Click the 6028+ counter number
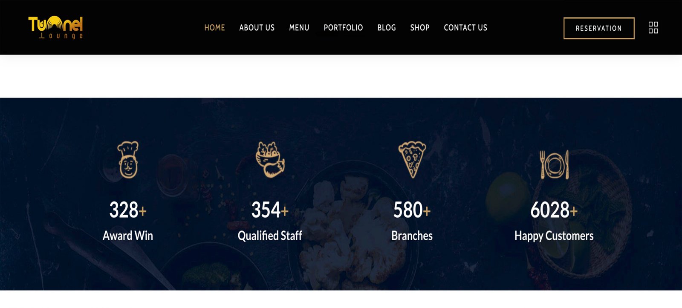 point(554,210)
